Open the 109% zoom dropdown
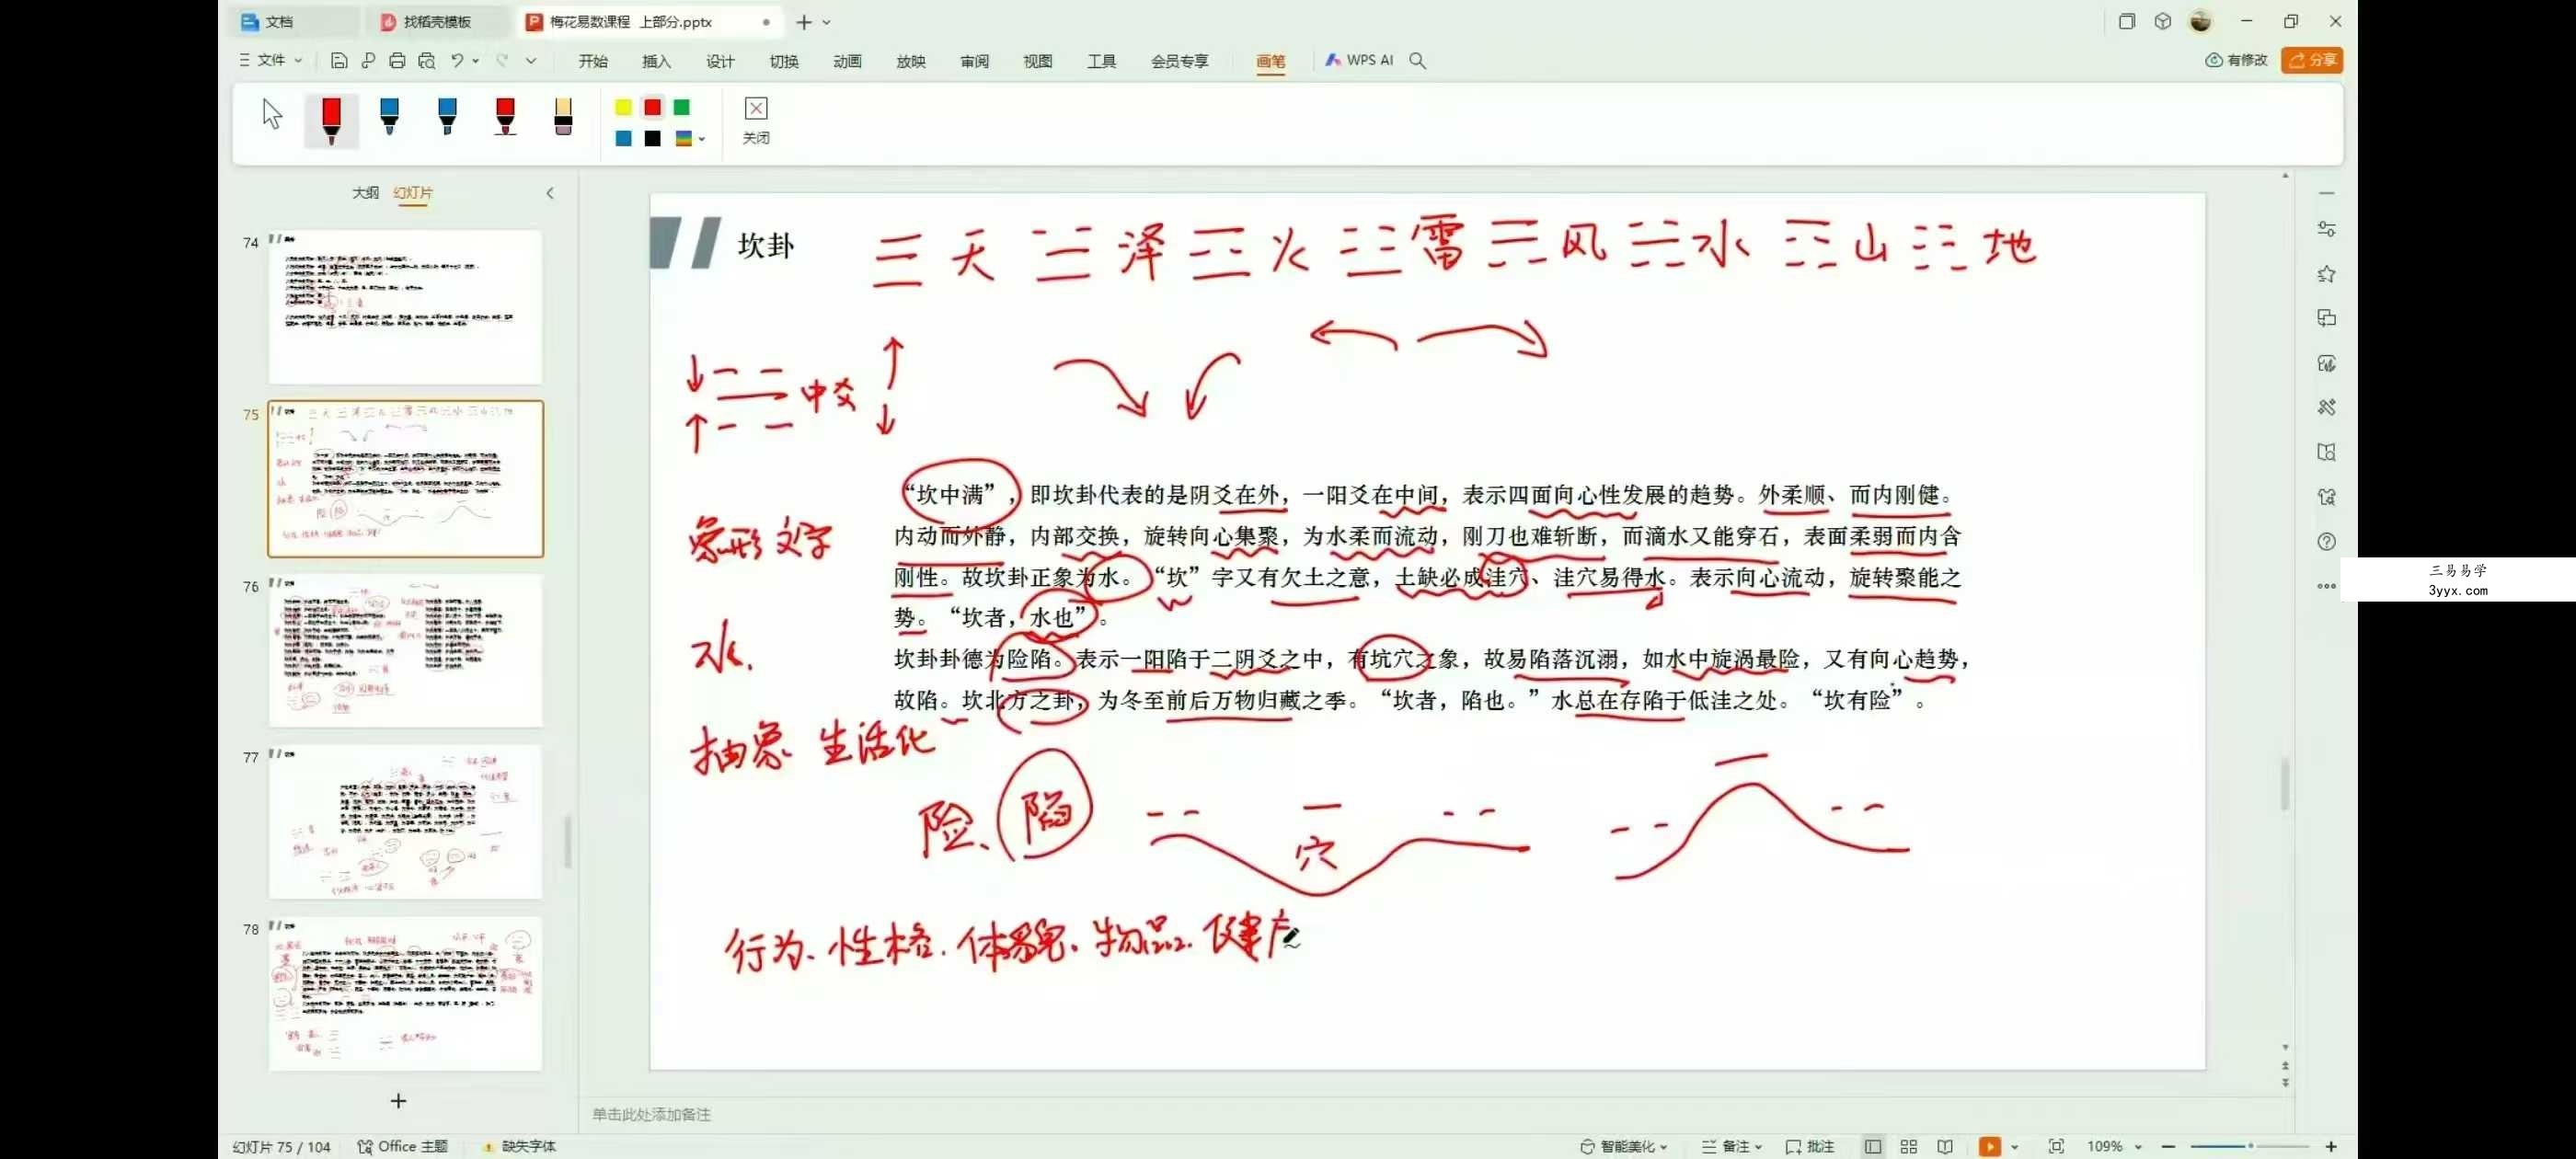2576x1159 pixels. tap(2115, 1146)
